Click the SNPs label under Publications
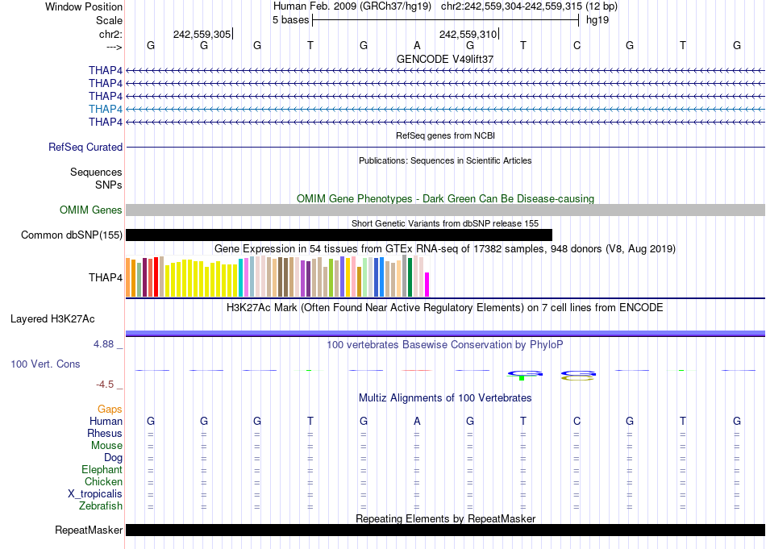This screenshot has height=549, width=766. pyautogui.click(x=109, y=185)
